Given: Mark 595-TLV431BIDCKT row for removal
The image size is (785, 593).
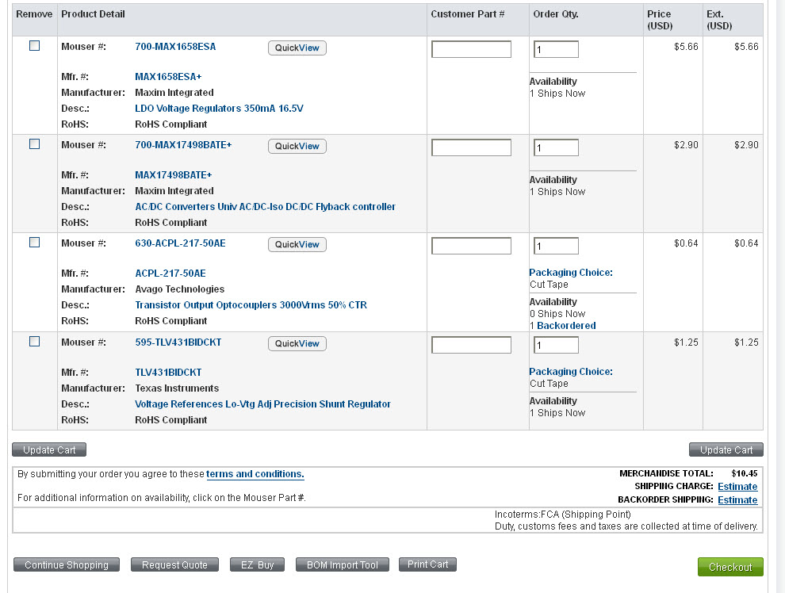Looking at the screenshot, I should pos(34,342).
